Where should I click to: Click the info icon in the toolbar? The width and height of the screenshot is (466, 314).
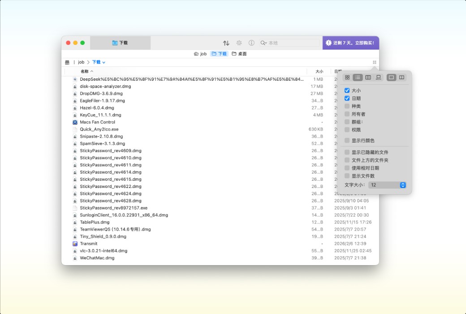252,43
